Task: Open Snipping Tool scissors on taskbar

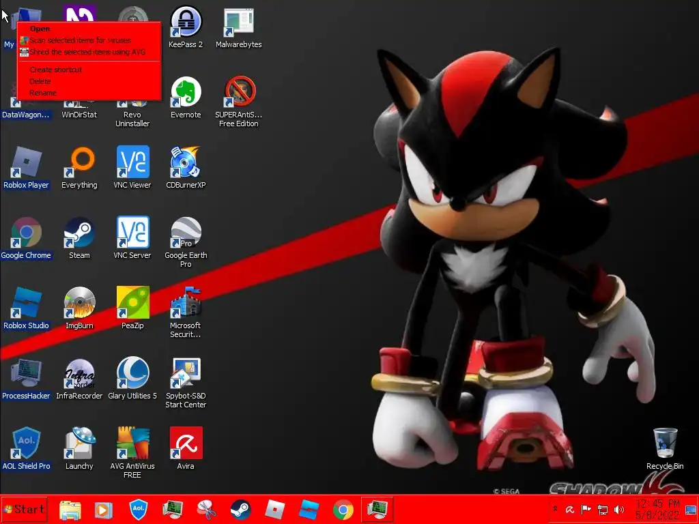Action: click(x=207, y=510)
